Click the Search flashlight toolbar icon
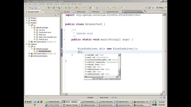Screen dimensions: 191x107 pos(83,8)
